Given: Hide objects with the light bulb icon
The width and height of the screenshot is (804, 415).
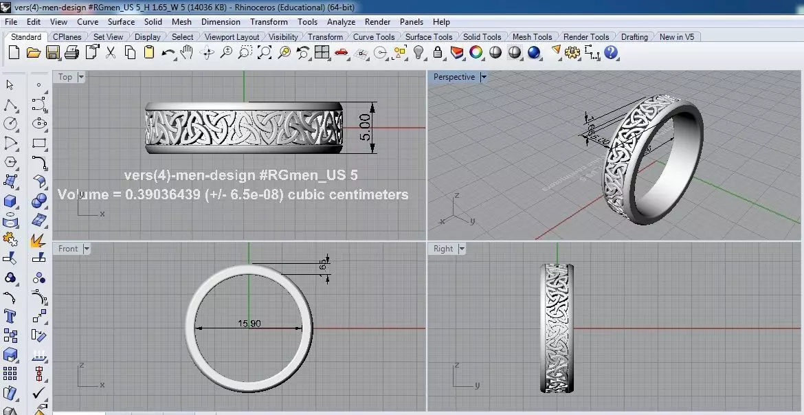Looking at the screenshot, I should [419, 52].
